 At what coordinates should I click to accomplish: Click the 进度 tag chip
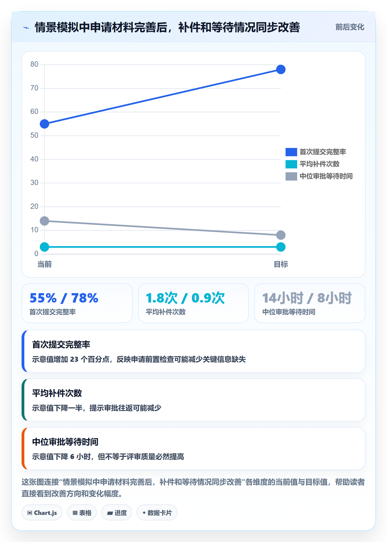point(117,513)
